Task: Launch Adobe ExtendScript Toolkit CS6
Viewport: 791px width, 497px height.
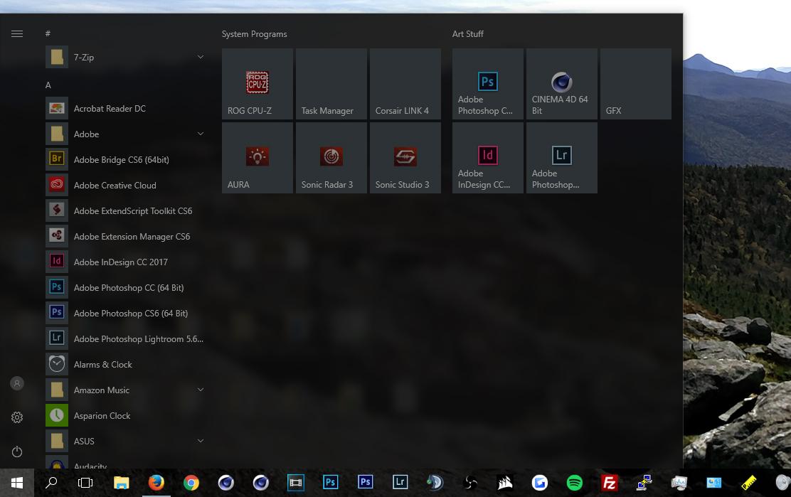Action: point(126,210)
